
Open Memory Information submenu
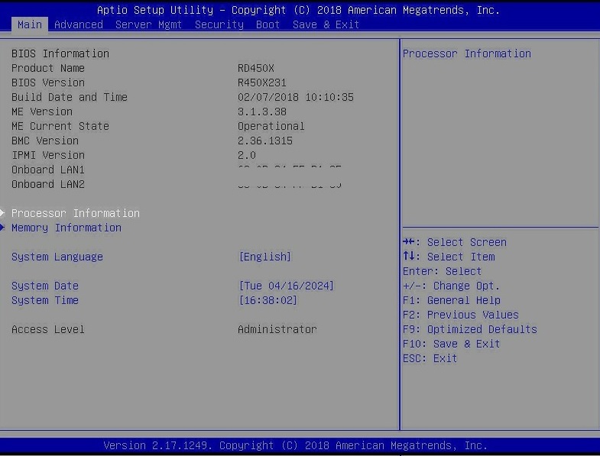66,228
